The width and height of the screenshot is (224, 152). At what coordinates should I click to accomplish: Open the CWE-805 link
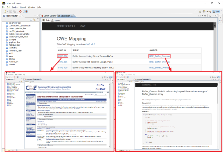tap(63, 62)
